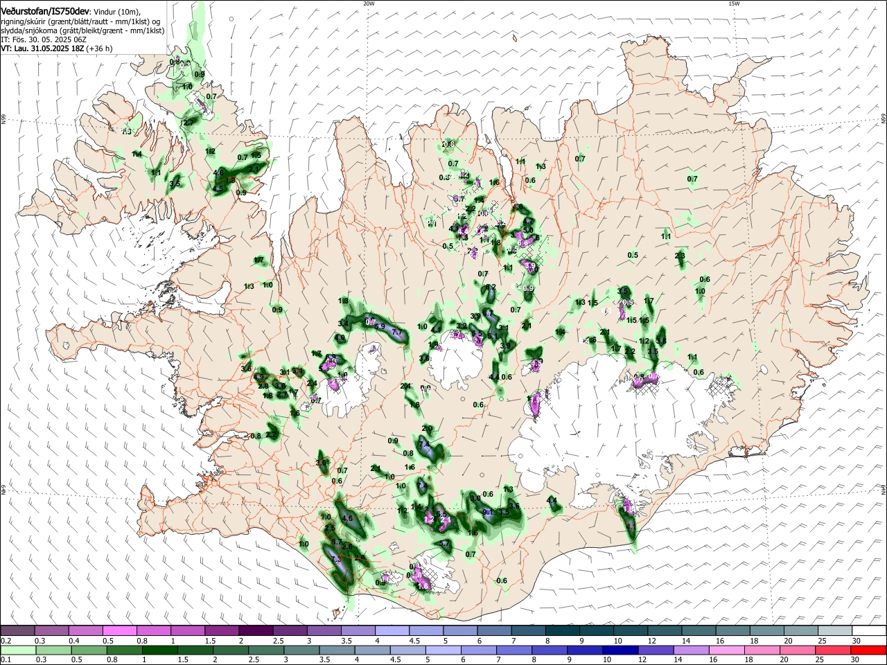Pick the 14–16 snow legend swatch
The height and width of the screenshot is (665, 887).
pyautogui.click(x=698, y=630)
